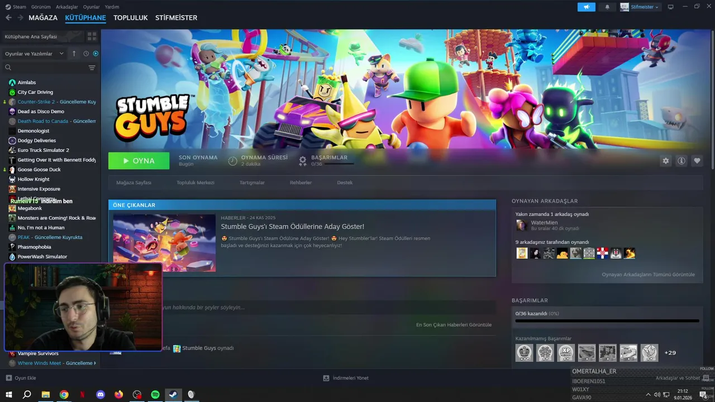Click Oynayan Arkadaşların Tümünü Görüntüle
The height and width of the screenshot is (402, 715).
point(648,275)
